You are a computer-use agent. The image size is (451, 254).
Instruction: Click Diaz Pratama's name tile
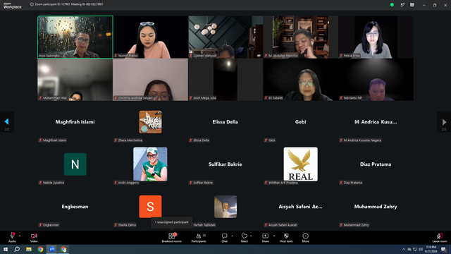pos(376,164)
